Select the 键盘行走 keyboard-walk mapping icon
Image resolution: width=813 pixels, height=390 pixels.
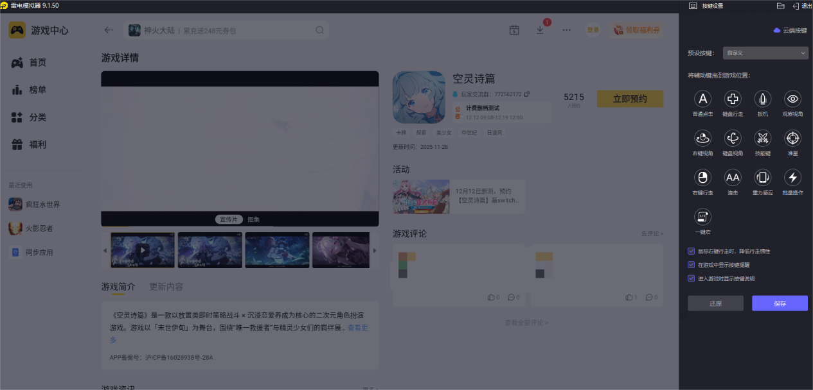pyautogui.click(x=733, y=99)
